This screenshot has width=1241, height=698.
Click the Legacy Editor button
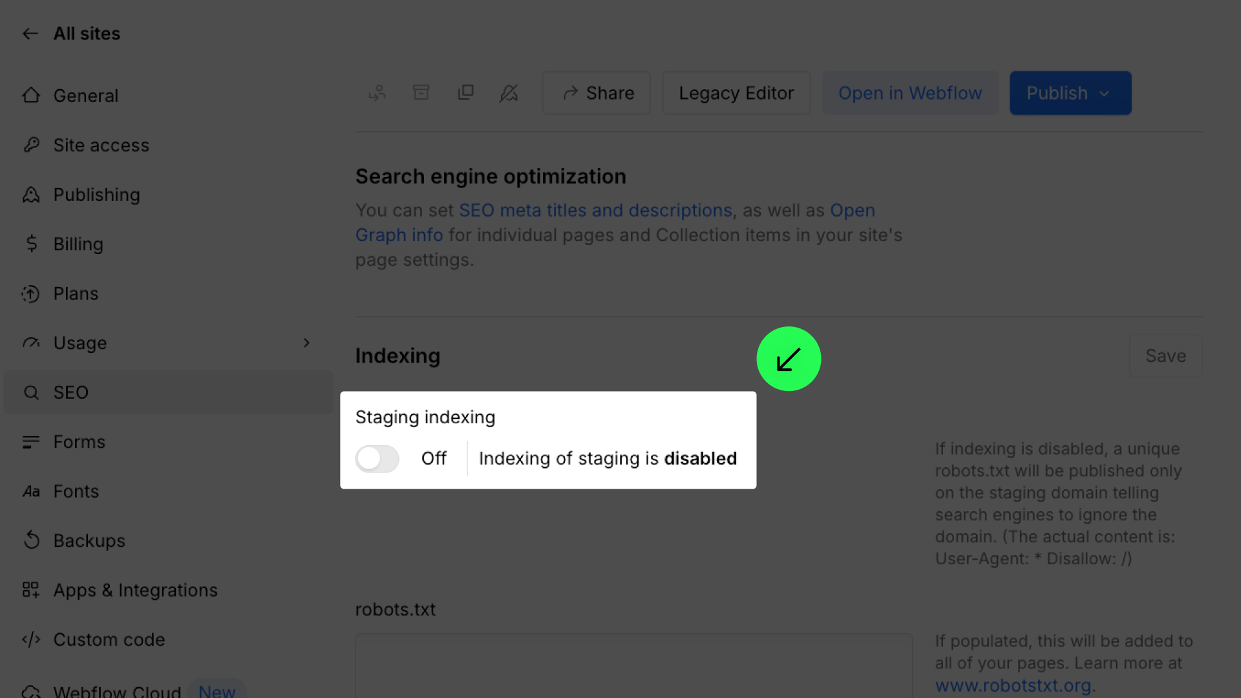coord(736,93)
